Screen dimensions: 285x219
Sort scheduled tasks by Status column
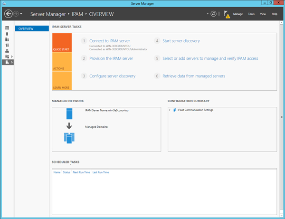click(66, 172)
